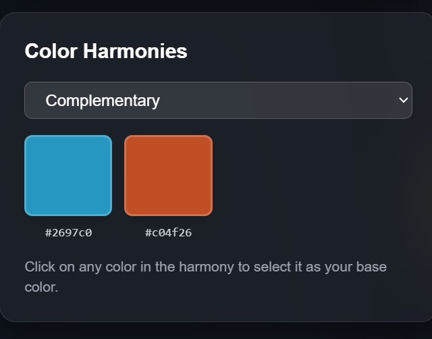Pick the first color in the harmony
Viewport: 432px width, 339px height.
(68, 176)
